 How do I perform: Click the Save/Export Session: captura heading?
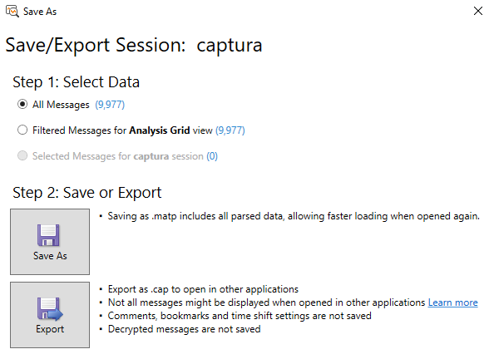click(134, 45)
